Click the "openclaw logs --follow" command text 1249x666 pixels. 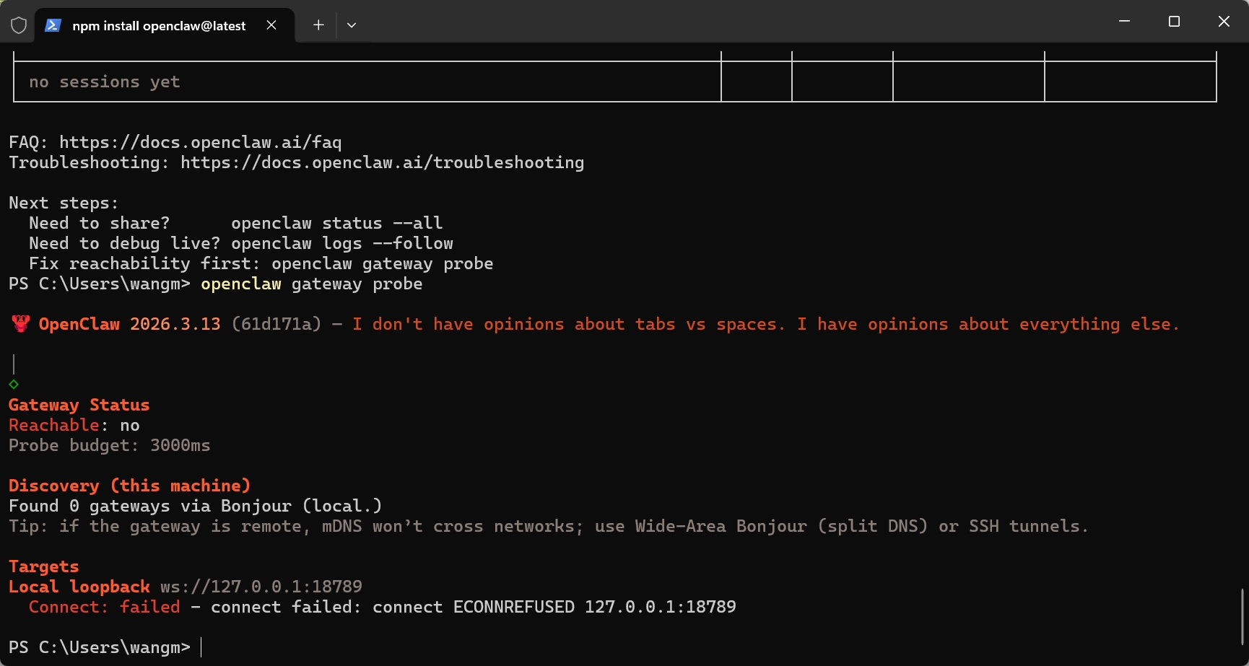341,243
